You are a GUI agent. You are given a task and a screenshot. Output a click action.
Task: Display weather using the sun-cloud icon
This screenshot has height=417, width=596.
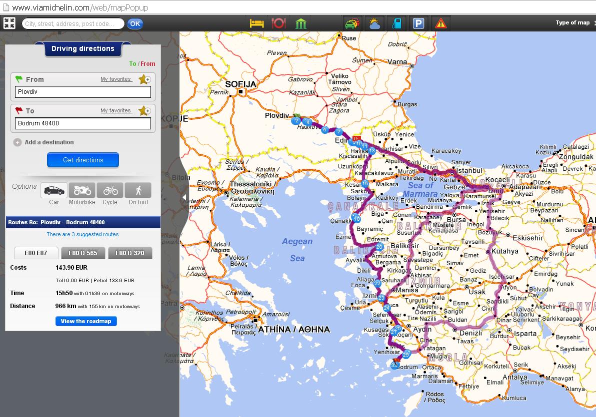coord(374,23)
